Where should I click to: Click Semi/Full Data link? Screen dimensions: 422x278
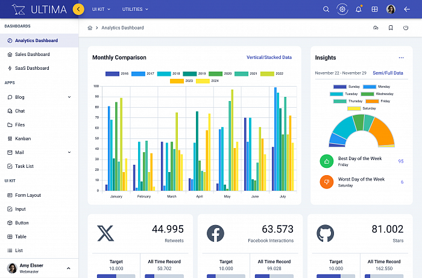[388, 73]
